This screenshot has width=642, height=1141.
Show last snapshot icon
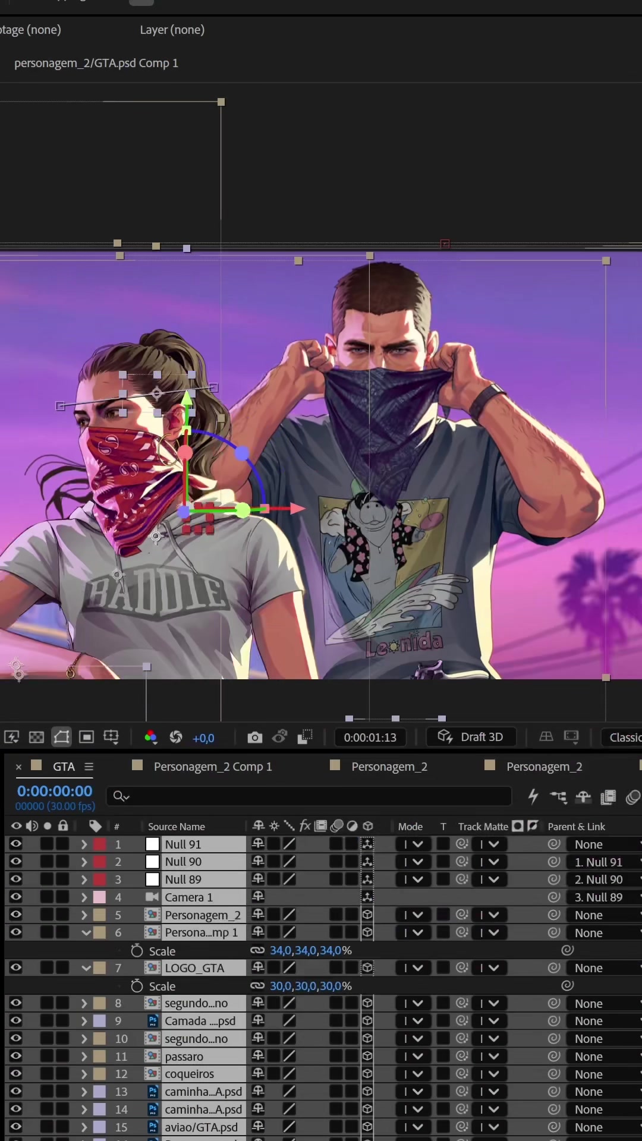click(x=280, y=737)
